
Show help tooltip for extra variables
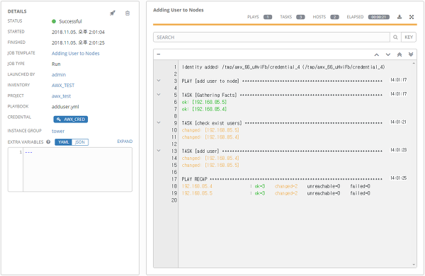click(48, 142)
